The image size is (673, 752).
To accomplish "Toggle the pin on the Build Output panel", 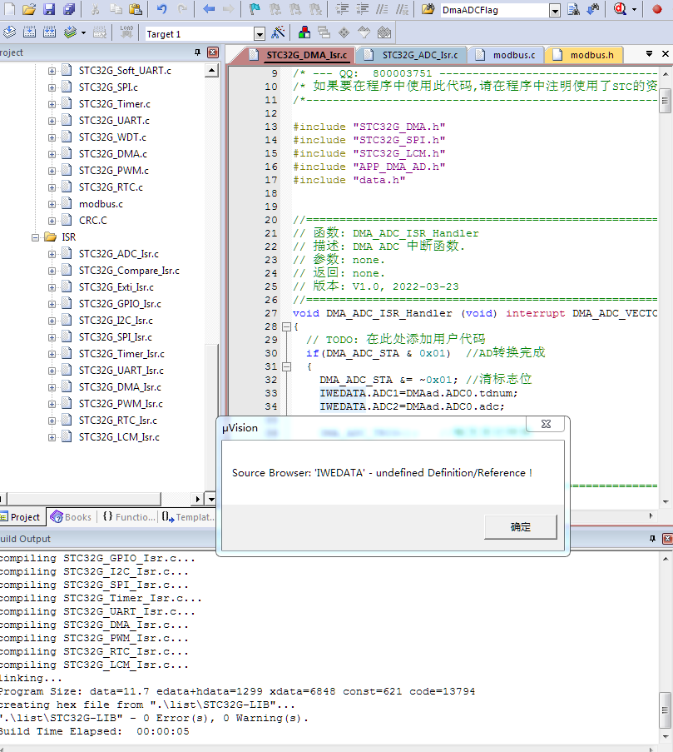I will point(652,539).
